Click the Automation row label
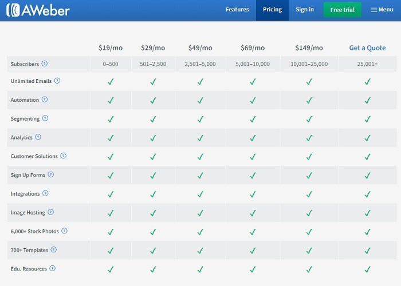This screenshot has height=286, width=401. coord(25,100)
